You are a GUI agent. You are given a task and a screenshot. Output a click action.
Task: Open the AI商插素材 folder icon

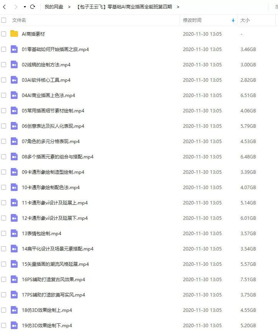[x=14, y=34]
